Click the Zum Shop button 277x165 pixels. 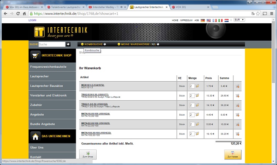tap(88, 154)
